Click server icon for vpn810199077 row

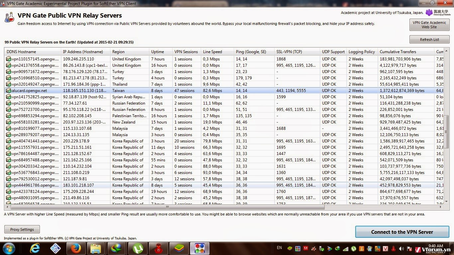9,128
